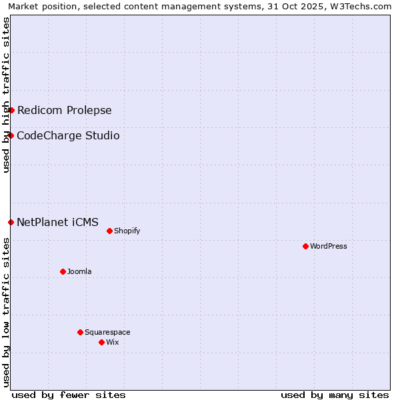Click the Redicom Prolepse text label
This screenshot has height=400, width=400.
pos(64,111)
